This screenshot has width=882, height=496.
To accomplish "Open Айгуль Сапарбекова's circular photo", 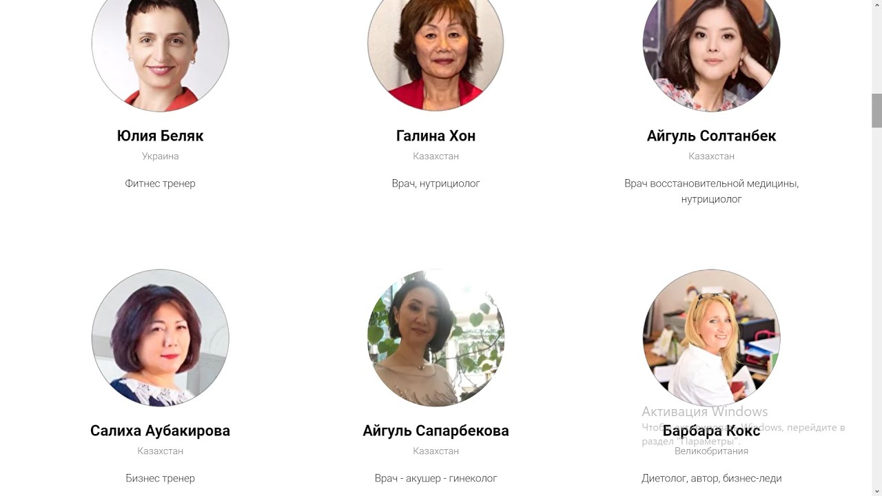I will click(436, 338).
